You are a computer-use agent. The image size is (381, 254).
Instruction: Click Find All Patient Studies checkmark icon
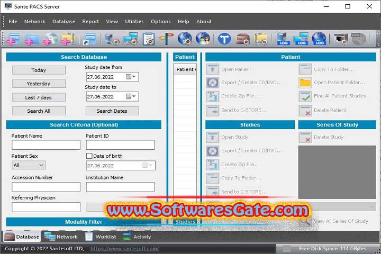[x=305, y=96]
